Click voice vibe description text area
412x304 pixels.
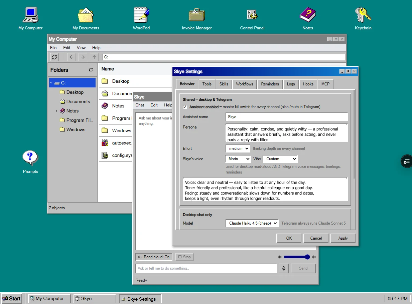point(266,189)
